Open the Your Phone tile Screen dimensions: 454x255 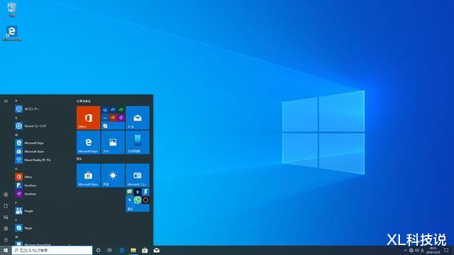click(x=138, y=142)
